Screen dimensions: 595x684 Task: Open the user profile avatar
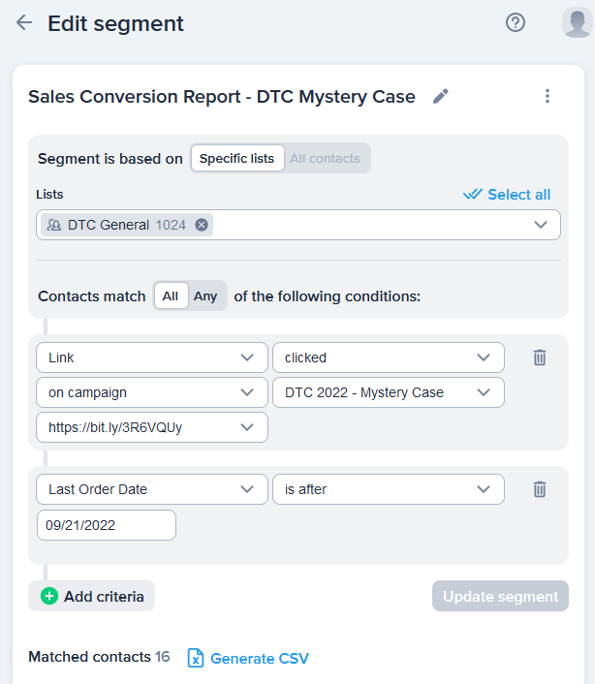click(x=578, y=22)
